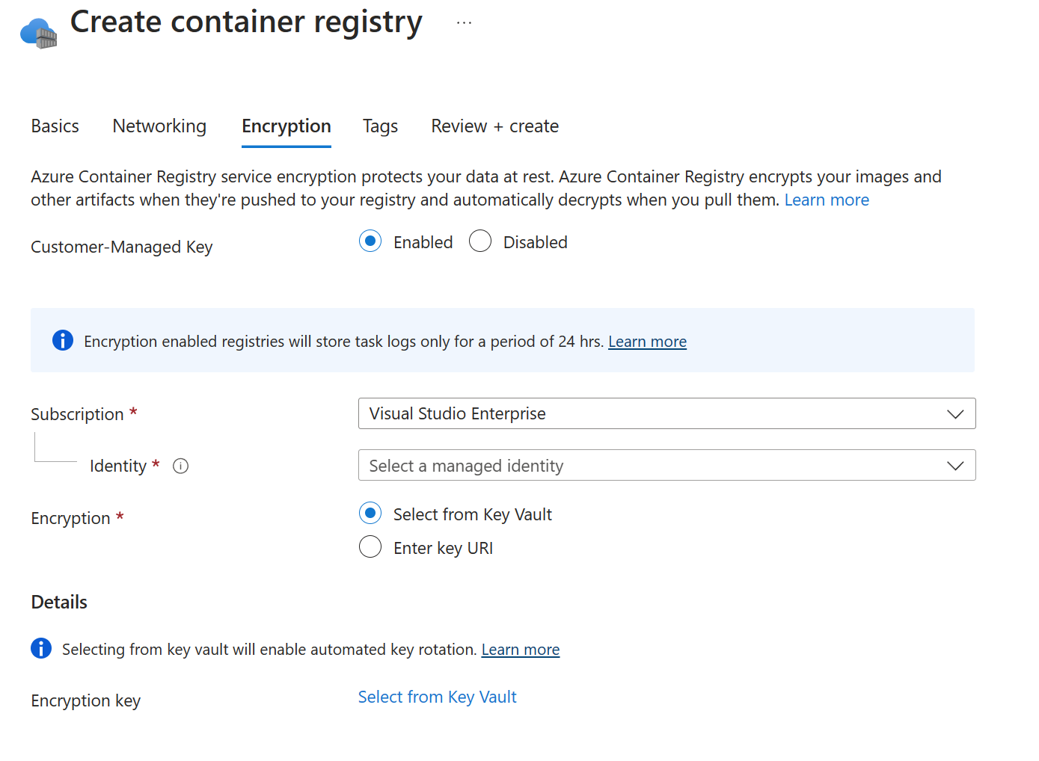This screenshot has height=761, width=1039.
Task: Expand the Subscription dropdown chevron
Action: pyautogui.click(x=954, y=413)
